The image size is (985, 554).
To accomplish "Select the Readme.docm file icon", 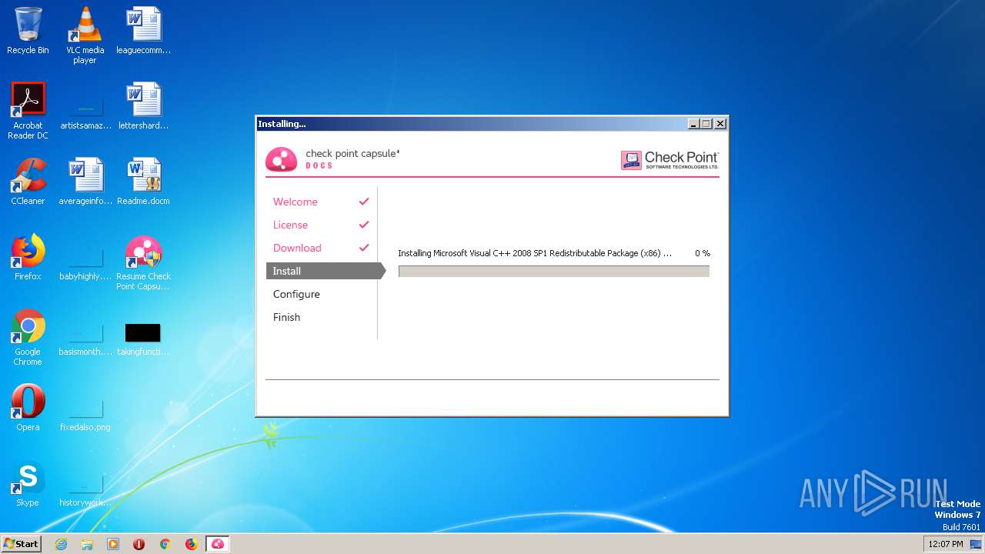I will tap(143, 182).
